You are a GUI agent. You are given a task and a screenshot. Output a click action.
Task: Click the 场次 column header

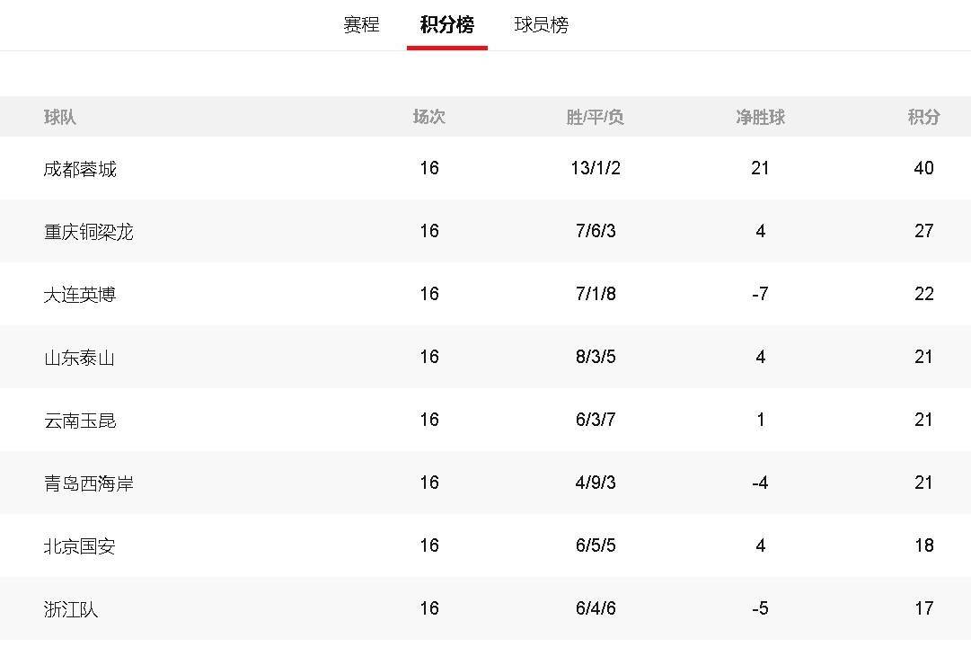[429, 117]
